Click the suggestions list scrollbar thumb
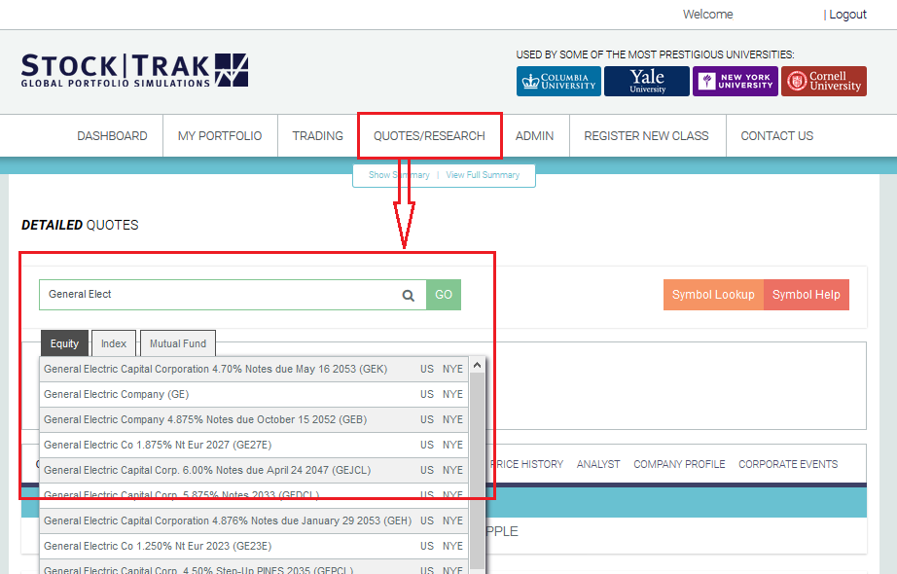 (477, 472)
